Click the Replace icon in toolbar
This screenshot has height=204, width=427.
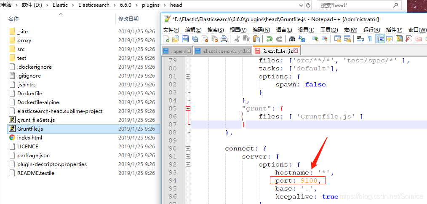(302, 39)
